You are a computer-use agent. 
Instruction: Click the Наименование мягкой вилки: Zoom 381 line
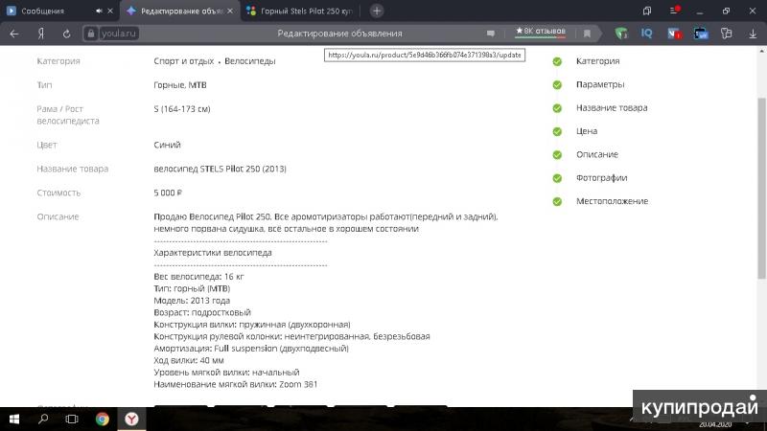[x=235, y=384]
